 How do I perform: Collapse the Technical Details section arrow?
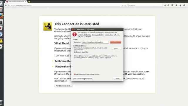coord(53,61)
